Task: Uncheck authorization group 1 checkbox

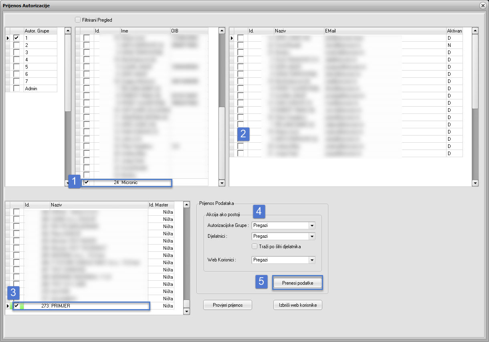Action: click(x=16, y=38)
